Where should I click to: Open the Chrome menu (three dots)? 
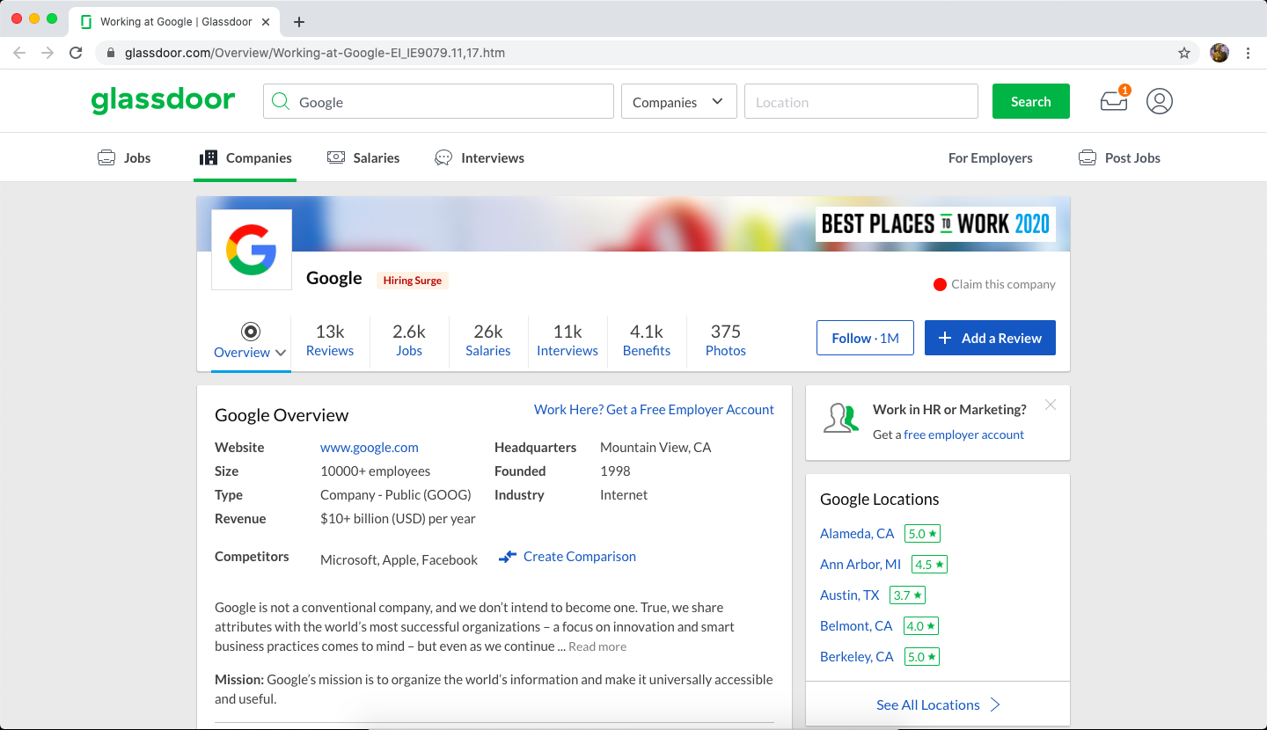pyautogui.click(x=1248, y=53)
